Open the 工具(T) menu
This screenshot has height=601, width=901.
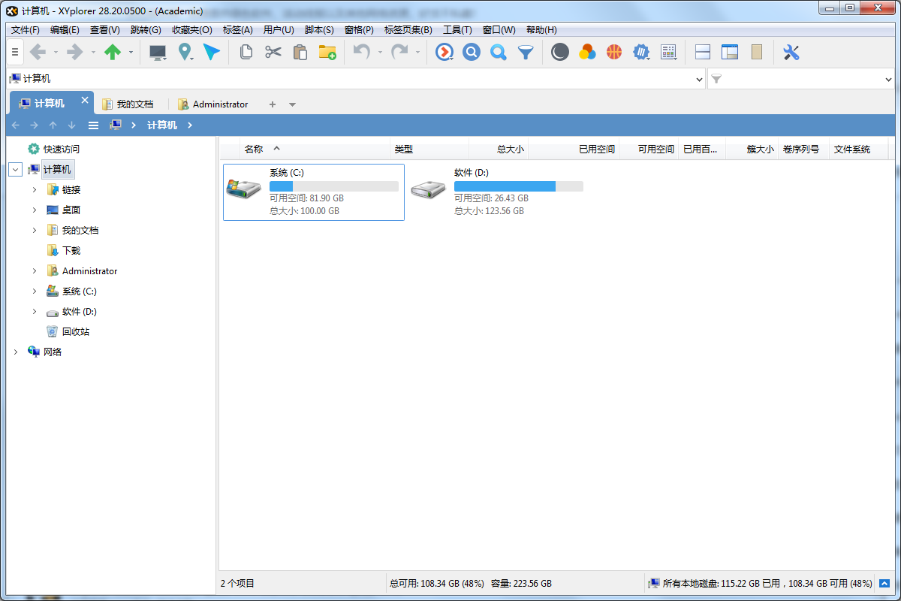[457, 30]
